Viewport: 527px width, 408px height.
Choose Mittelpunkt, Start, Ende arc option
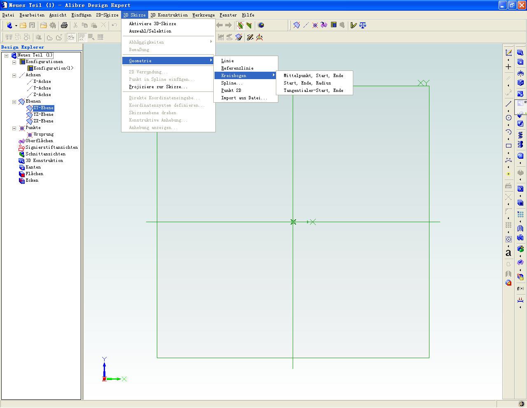(315, 75)
